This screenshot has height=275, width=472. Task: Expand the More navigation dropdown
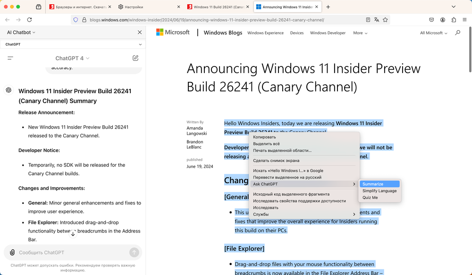tap(360, 33)
